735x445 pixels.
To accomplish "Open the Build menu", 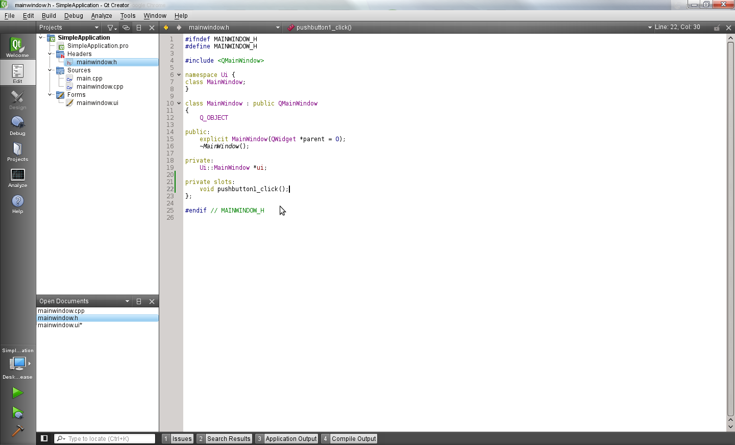I will tap(48, 16).
